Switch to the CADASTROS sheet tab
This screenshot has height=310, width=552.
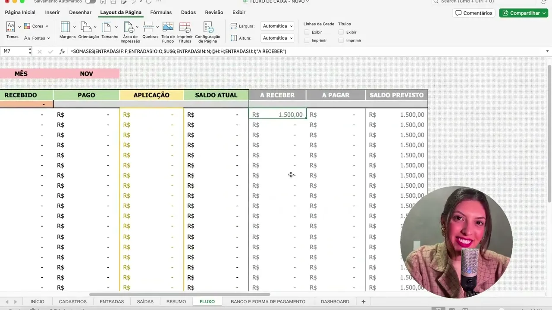point(72,301)
